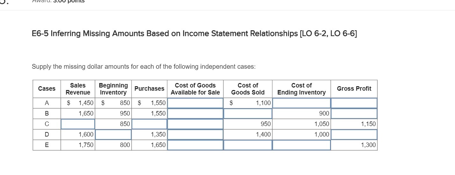Select the 'Cases' column header
The width and height of the screenshot is (455, 175).
click(x=47, y=89)
